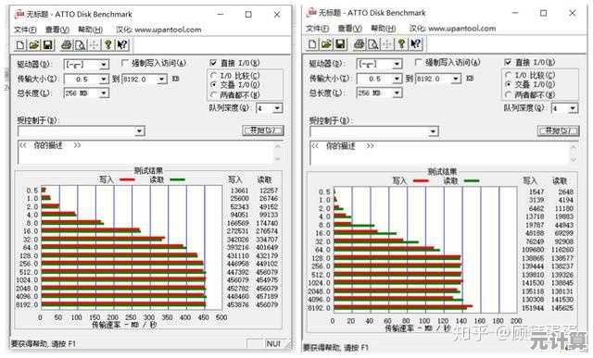Click Save disk icon in right window toolbar

(340, 44)
